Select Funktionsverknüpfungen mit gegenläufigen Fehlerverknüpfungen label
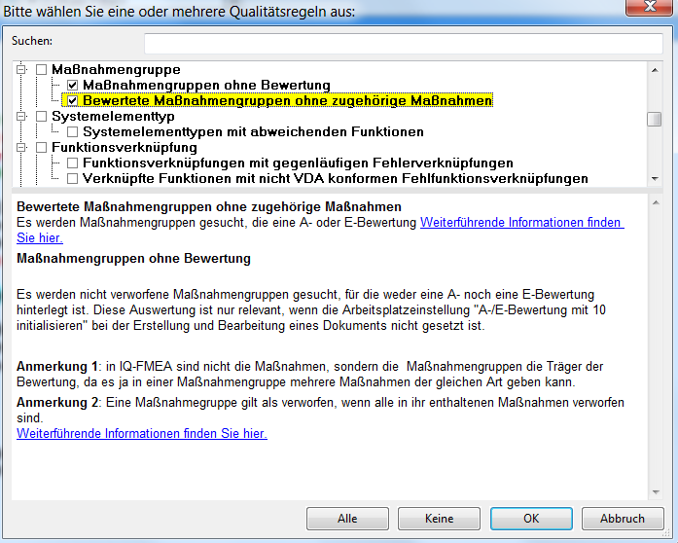Screen dimensions: 678x543 point(298,163)
